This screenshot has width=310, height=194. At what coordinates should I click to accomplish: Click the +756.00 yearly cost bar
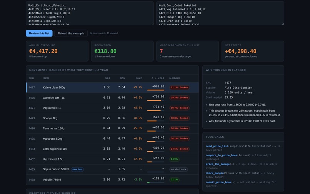point(156,100)
